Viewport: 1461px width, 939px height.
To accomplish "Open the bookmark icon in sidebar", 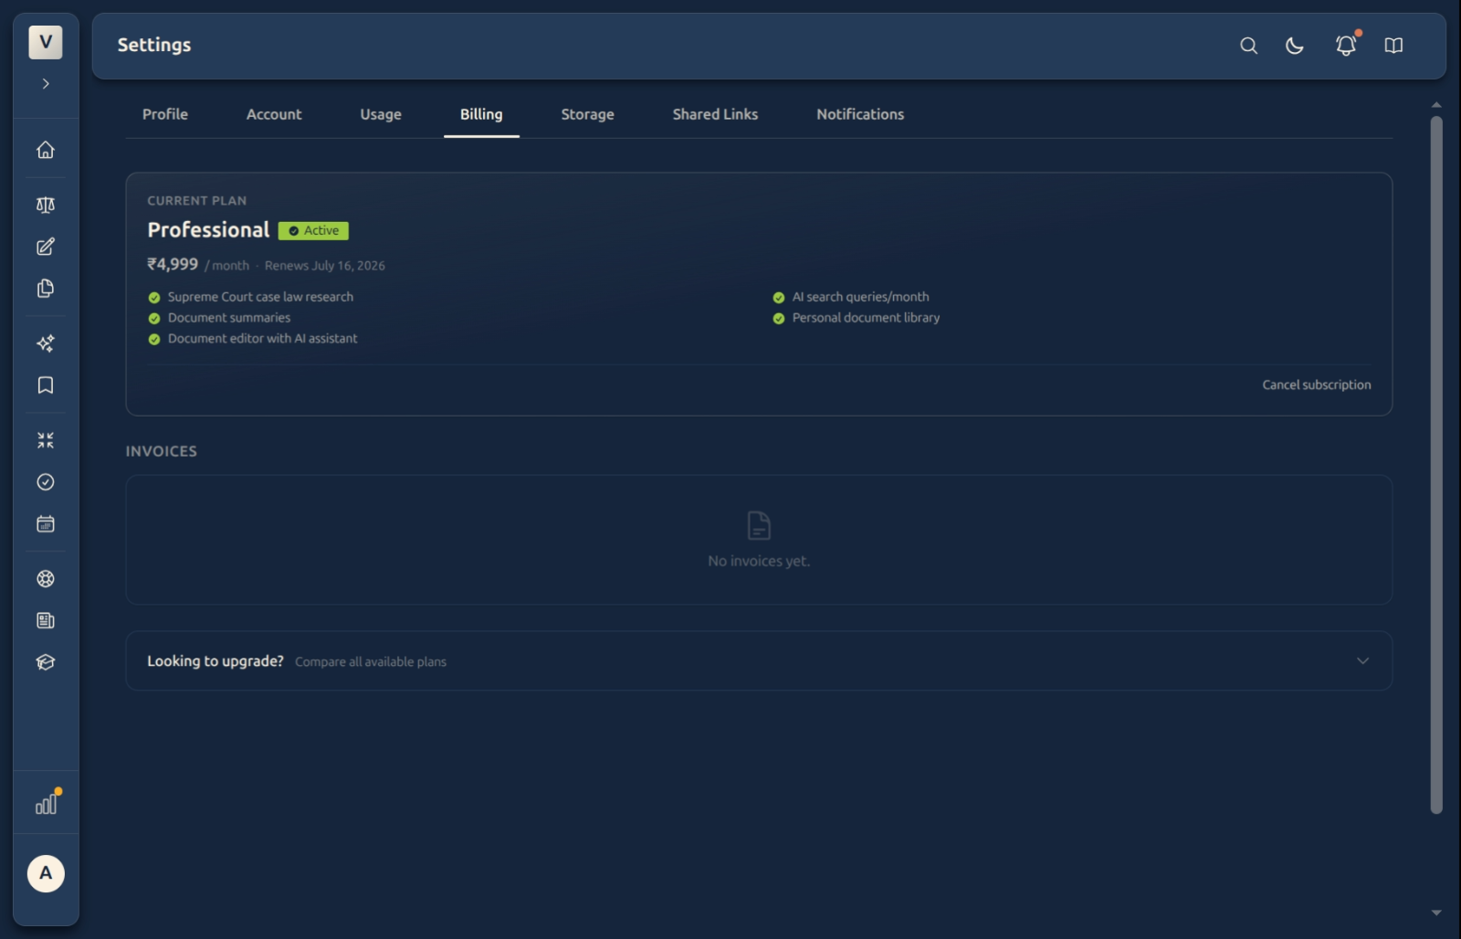I will pos(46,385).
